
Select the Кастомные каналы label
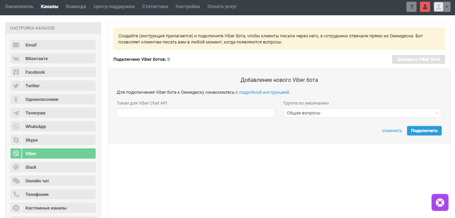[x=59, y=208]
